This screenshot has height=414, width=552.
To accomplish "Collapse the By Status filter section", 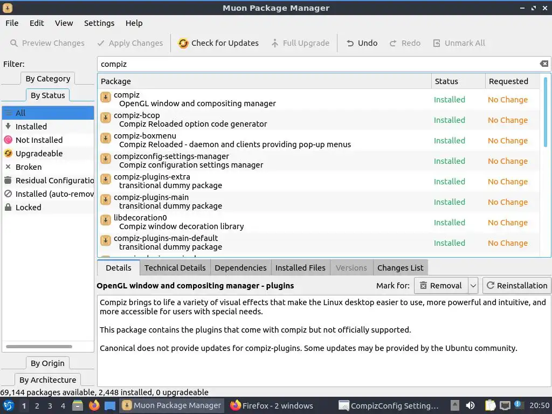I will 48,95.
